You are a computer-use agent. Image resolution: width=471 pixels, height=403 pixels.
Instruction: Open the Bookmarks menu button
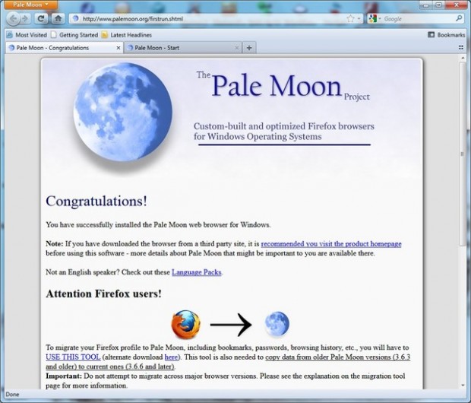coord(446,35)
